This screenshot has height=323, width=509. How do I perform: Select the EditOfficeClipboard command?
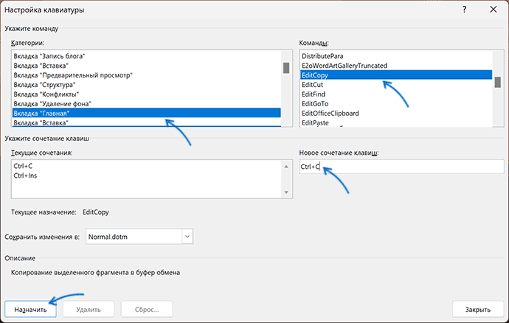[x=396, y=113]
